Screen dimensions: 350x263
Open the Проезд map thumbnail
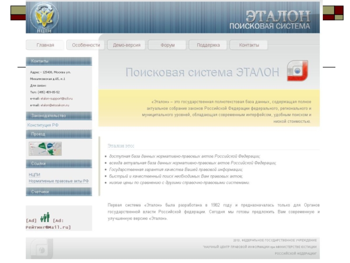click(45, 149)
